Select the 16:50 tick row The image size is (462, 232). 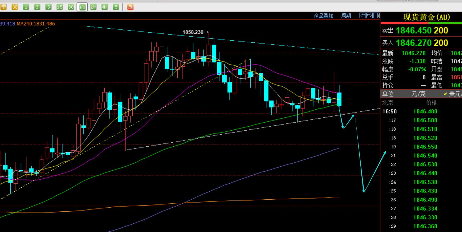421,112
